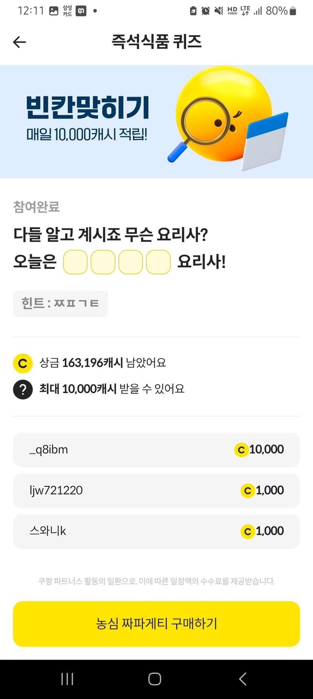Select the first blank answer box
The height and width of the screenshot is (699, 313).
[x=75, y=262]
